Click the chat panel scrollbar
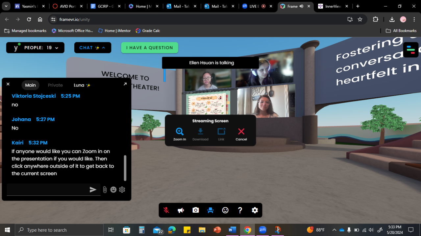This screenshot has height=236, width=421. pos(125,168)
